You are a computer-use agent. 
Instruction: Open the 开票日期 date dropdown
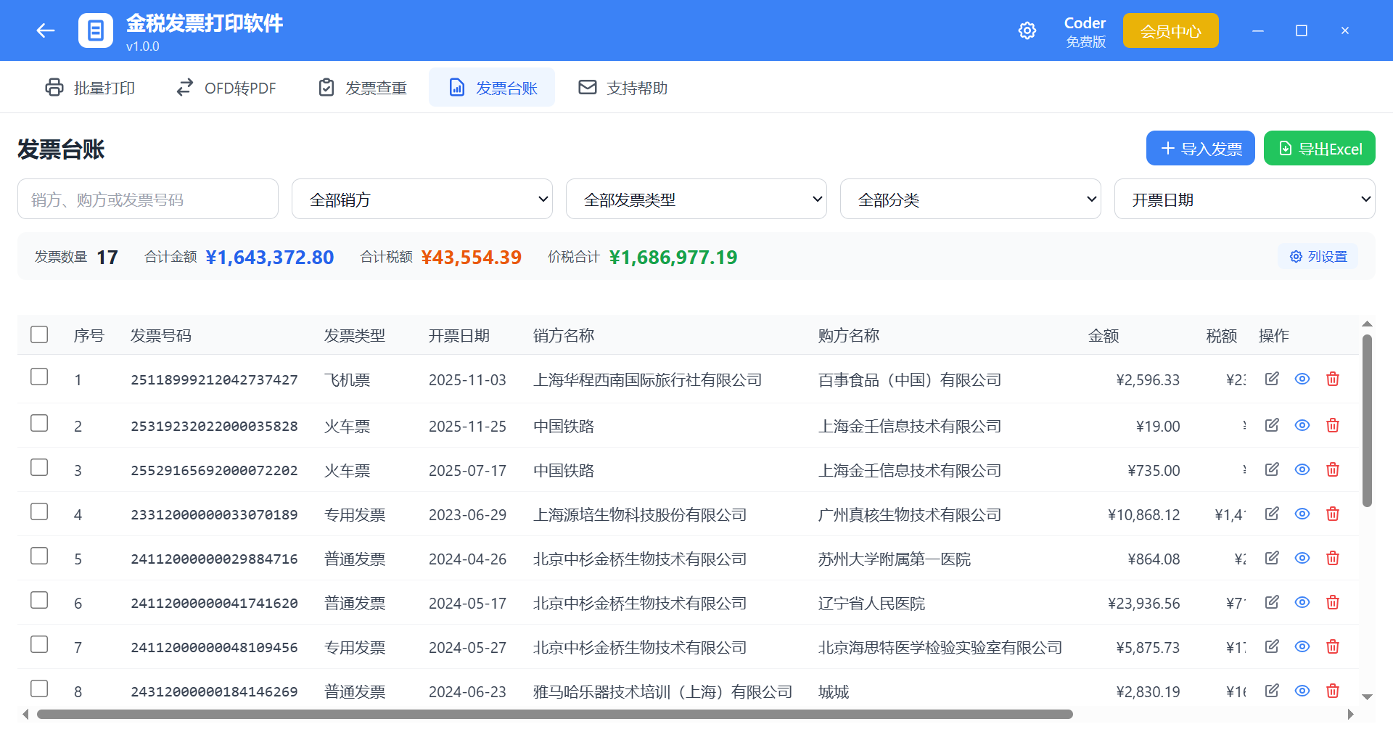tap(1245, 199)
